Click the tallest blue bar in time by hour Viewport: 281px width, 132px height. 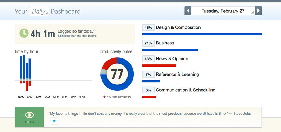(24, 67)
